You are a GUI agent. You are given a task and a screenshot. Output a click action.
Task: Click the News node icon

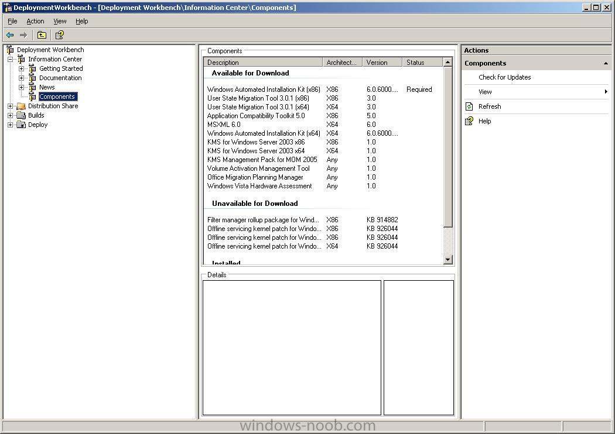point(32,87)
